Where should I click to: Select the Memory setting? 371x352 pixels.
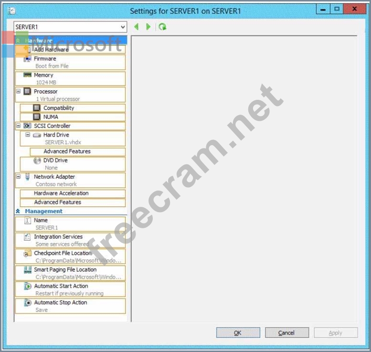[x=70, y=79]
